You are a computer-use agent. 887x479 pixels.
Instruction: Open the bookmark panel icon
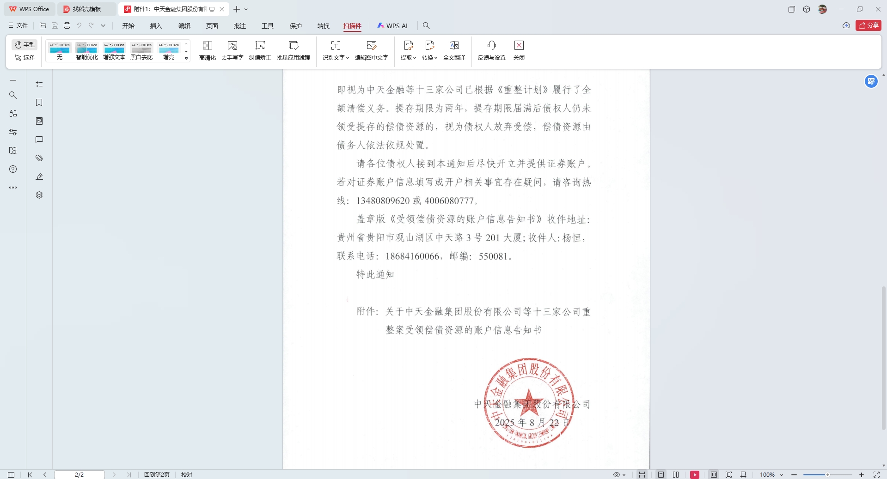point(39,103)
